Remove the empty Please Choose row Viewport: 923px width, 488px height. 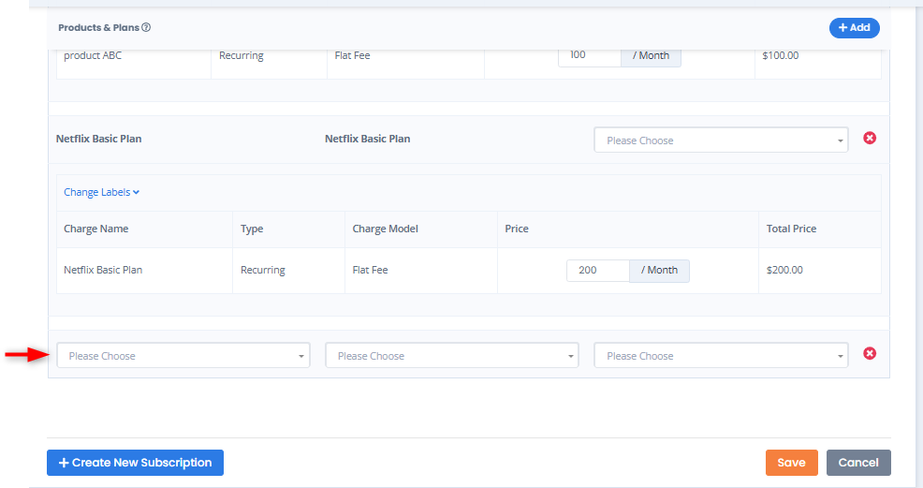(x=870, y=353)
